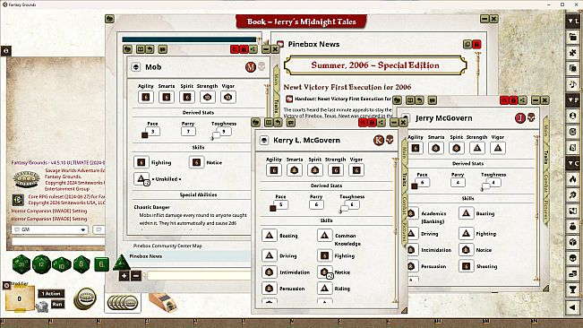The width and height of the screenshot is (583, 328).
Task: Collapse the sidebar using the bottom arrow
Action: [572, 307]
